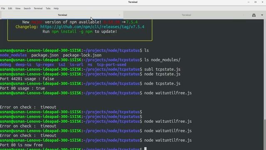Click the package-lock.json file name
Screen dimensions: 266x150
[x=82, y=55]
